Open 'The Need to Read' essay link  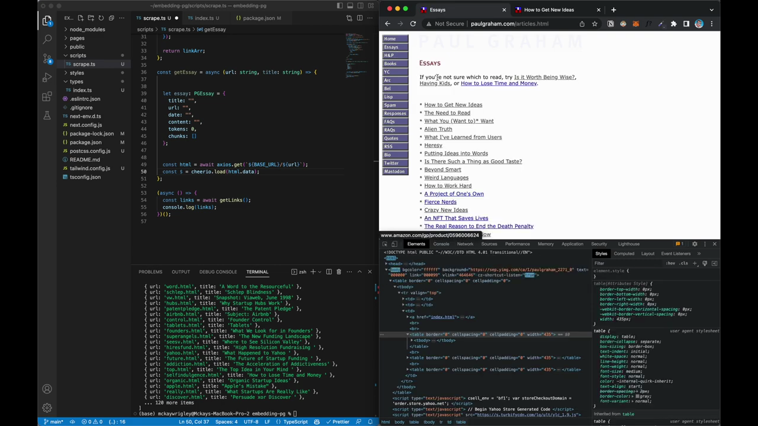point(447,113)
